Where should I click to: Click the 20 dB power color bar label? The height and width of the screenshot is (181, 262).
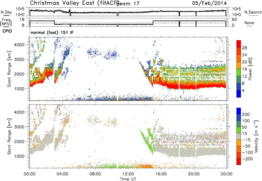click(x=244, y=62)
